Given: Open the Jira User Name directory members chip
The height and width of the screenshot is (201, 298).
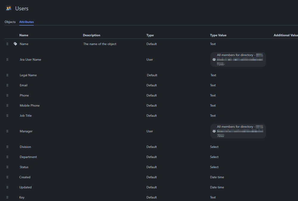Looking at the screenshot, I should 238,59.
